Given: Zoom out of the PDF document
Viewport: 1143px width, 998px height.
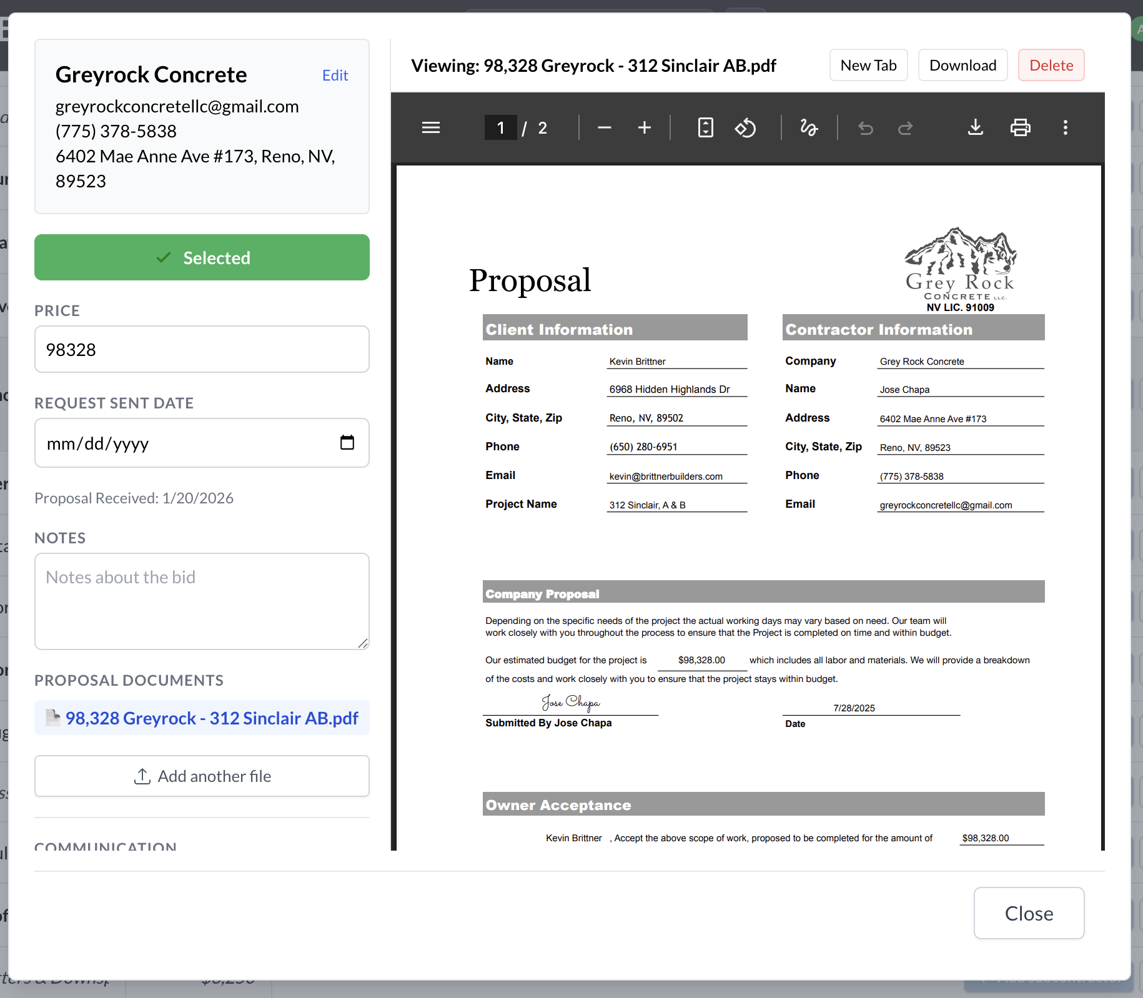Looking at the screenshot, I should pyautogui.click(x=604, y=128).
